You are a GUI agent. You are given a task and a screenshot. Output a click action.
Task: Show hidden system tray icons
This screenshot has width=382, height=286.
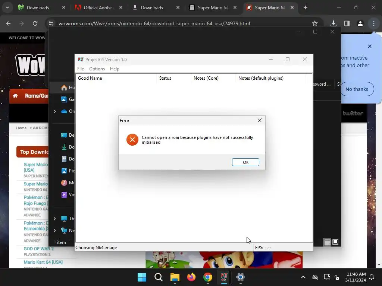click(303, 277)
